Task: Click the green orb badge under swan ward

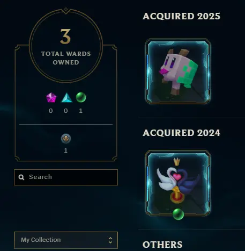Action: click(178, 214)
